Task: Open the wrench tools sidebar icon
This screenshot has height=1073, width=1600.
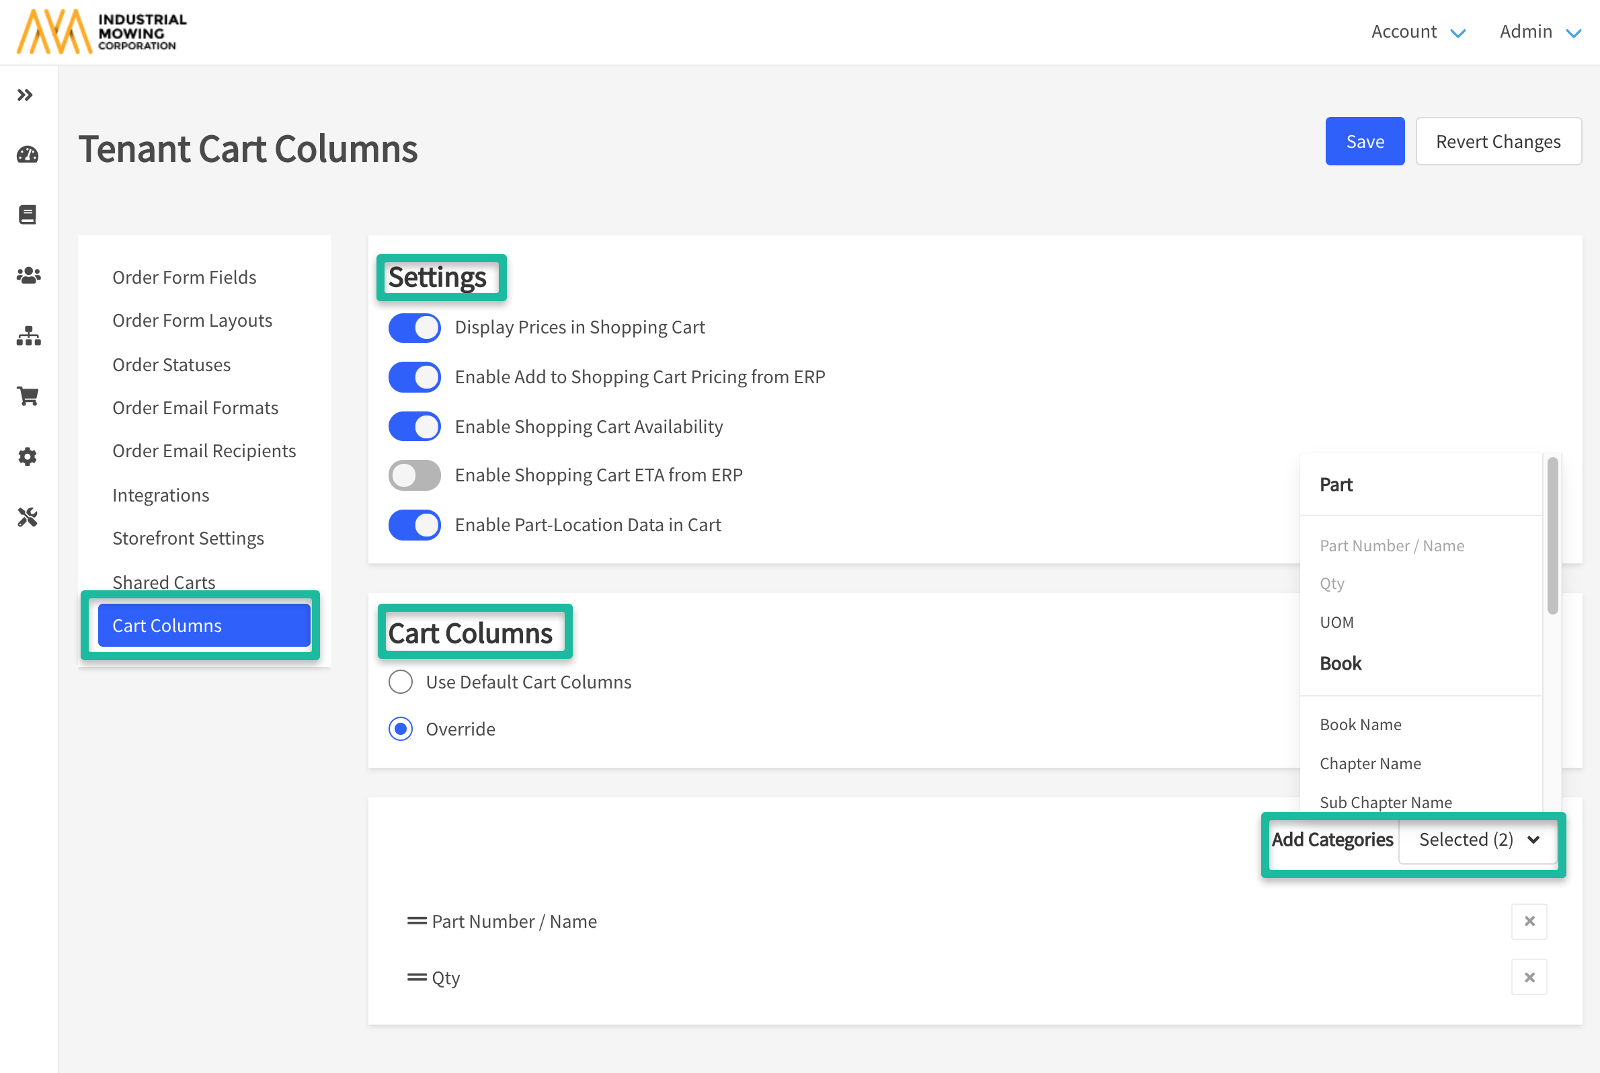Action: coord(28,518)
